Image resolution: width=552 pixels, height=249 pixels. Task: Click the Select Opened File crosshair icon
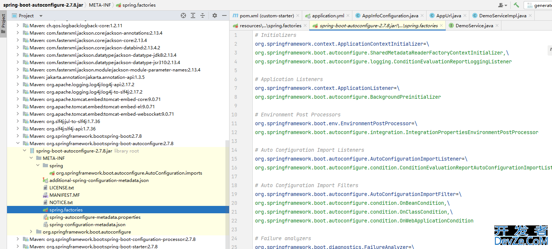point(183,15)
